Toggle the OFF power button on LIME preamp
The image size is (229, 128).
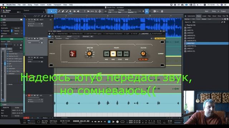click(x=73, y=54)
